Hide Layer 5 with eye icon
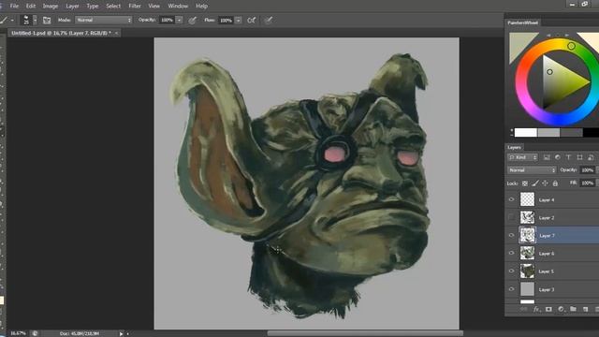The height and width of the screenshot is (337, 599). click(512, 271)
